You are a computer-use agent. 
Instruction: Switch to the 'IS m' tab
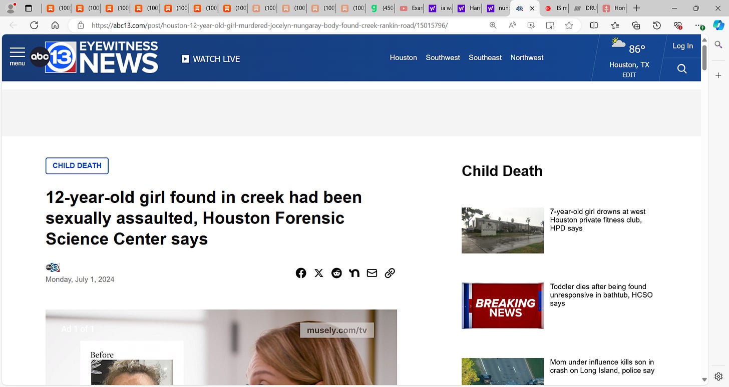click(x=556, y=8)
